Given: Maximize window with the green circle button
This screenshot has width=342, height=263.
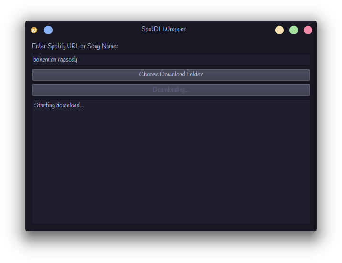Looking at the screenshot, I should click(294, 30).
